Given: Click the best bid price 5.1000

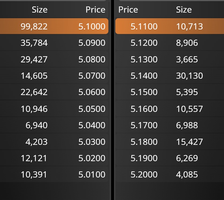Looking at the screenshot, I should pos(92,26).
